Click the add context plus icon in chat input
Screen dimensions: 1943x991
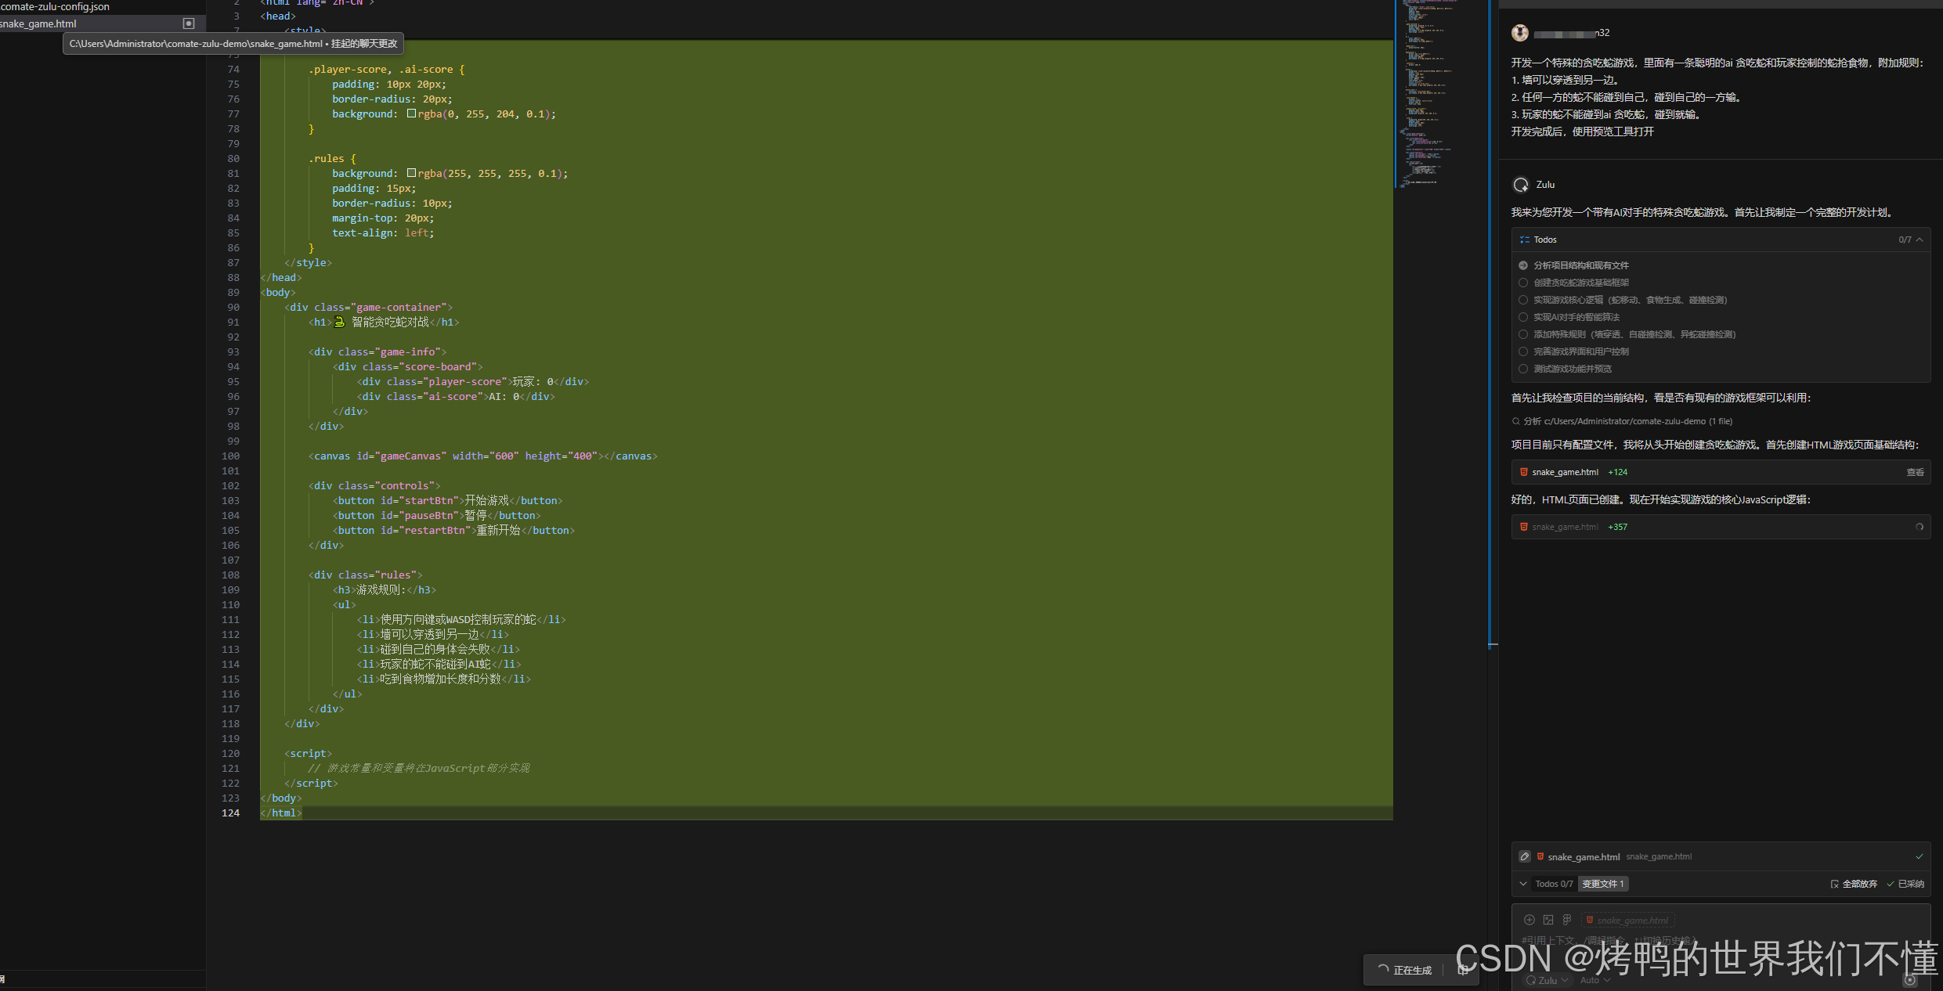pyautogui.click(x=1529, y=920)
